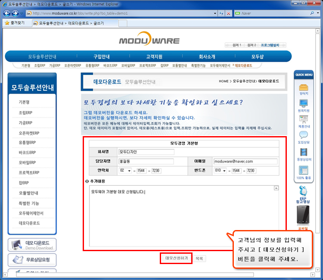The height and width of the screenshot is (280, 323).
Task: Stop loading with the red X icon
Action: click(x=228, y=13)
